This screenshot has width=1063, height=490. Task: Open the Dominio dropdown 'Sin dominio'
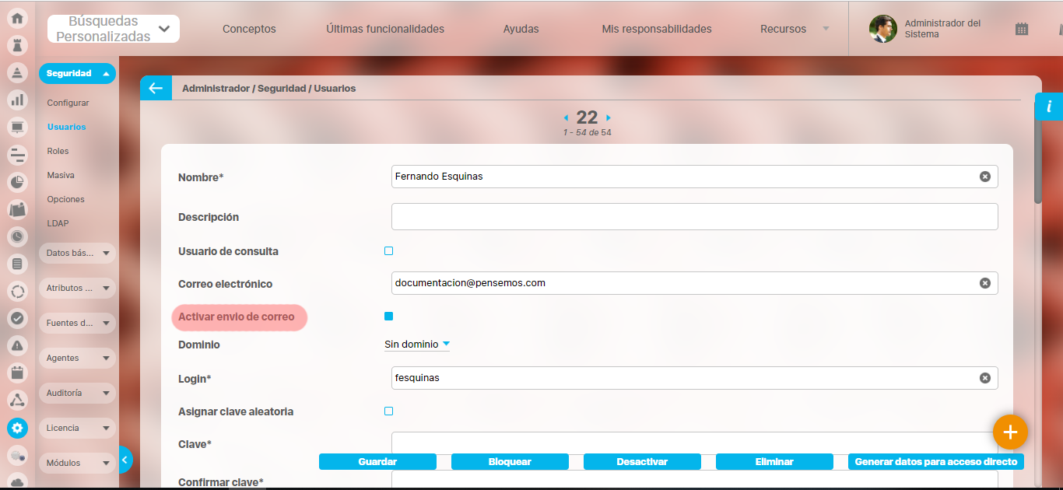click(416, 345)
